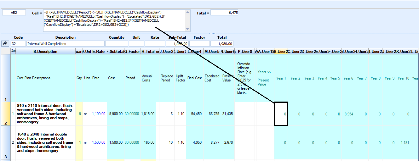Click the Year 2 header cell

click(x=295, y=78)
